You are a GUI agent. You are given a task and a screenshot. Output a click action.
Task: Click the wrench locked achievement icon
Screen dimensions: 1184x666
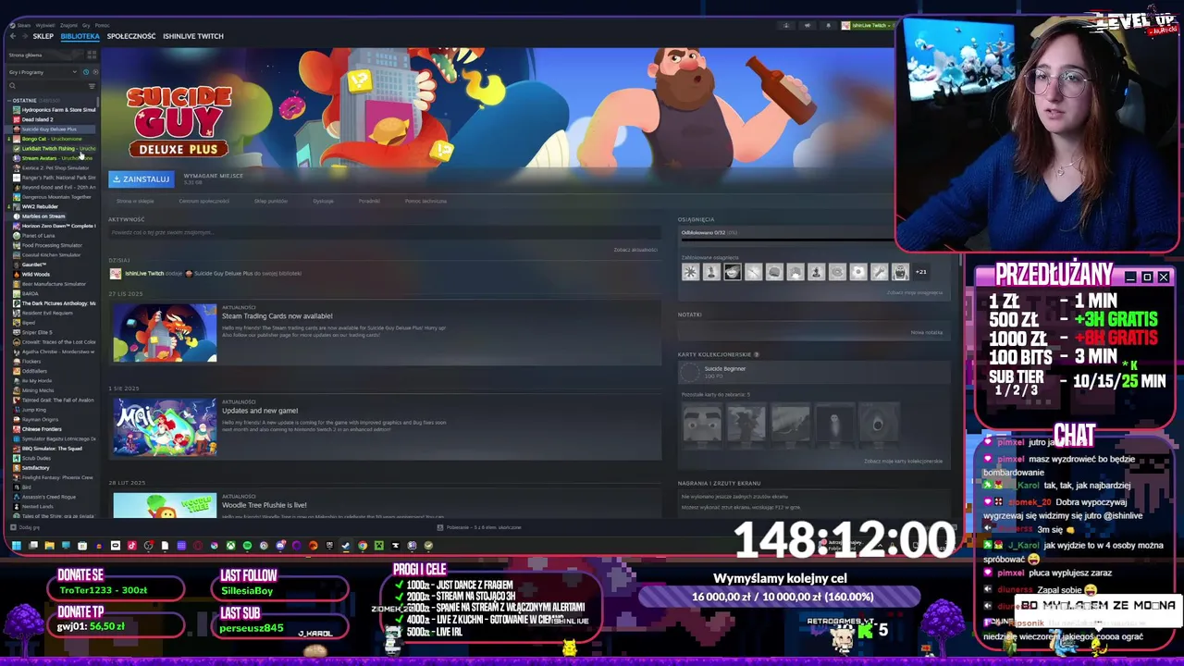click(879, 272)
